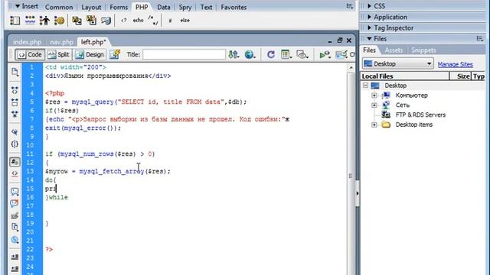The width and height of the screenshot is (490, 275).
Task: Open Visual Aids eye dropdown
Action: click(x=302, y=54)
